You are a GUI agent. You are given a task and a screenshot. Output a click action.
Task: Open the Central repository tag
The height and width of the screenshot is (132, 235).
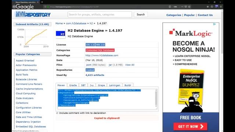click(90, 70)
